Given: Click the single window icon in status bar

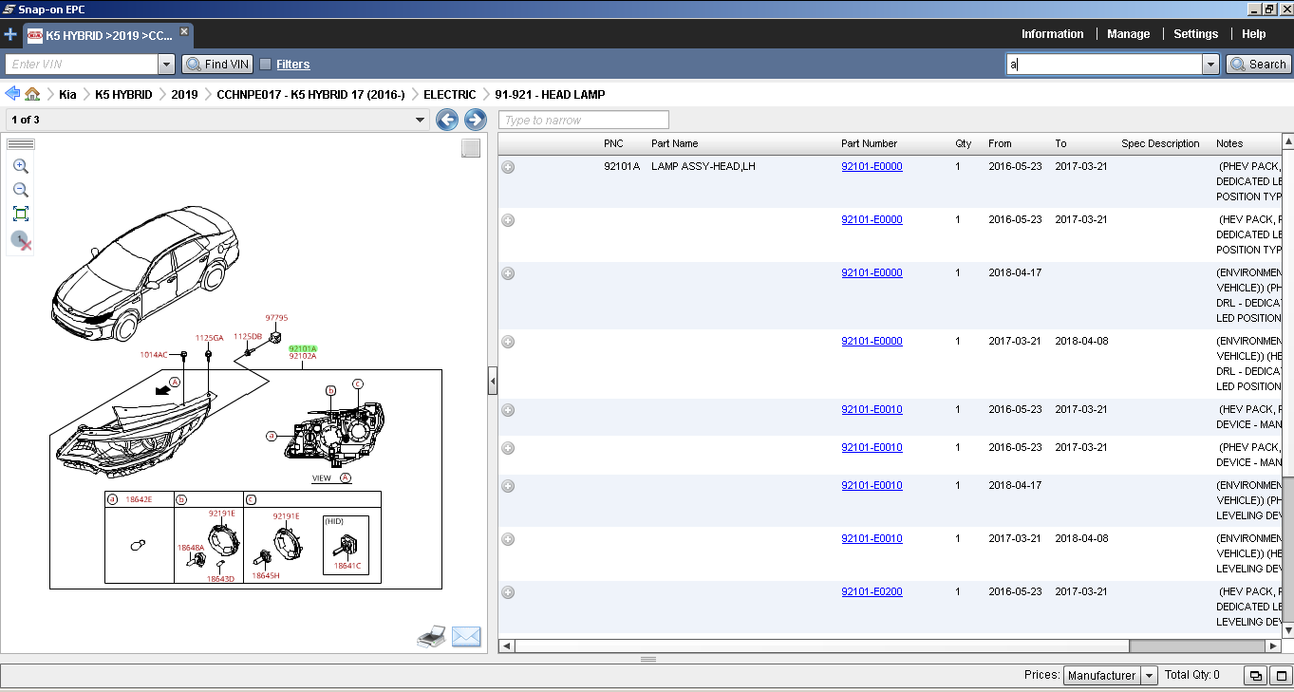Looking at the screenshot, I should [1281, 676].
